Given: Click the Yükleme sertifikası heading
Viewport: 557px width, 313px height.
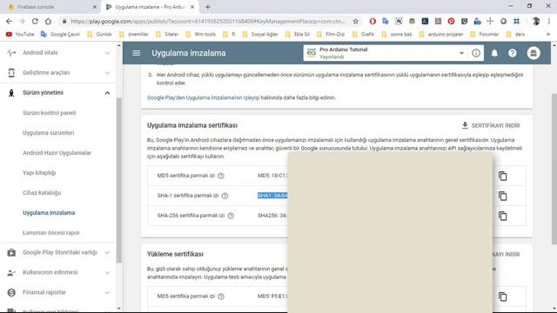Looking at the screenshot, I should tap(175, 255).
